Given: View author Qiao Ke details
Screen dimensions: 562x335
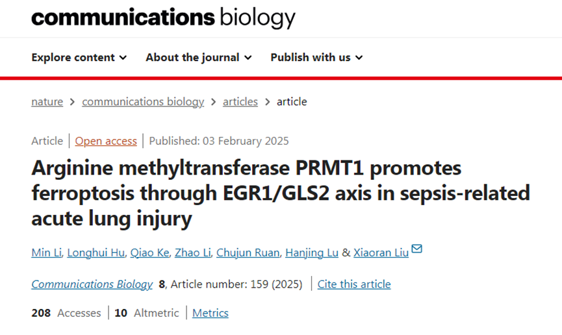Looking at the screenshot, I should tap(149, 253).
